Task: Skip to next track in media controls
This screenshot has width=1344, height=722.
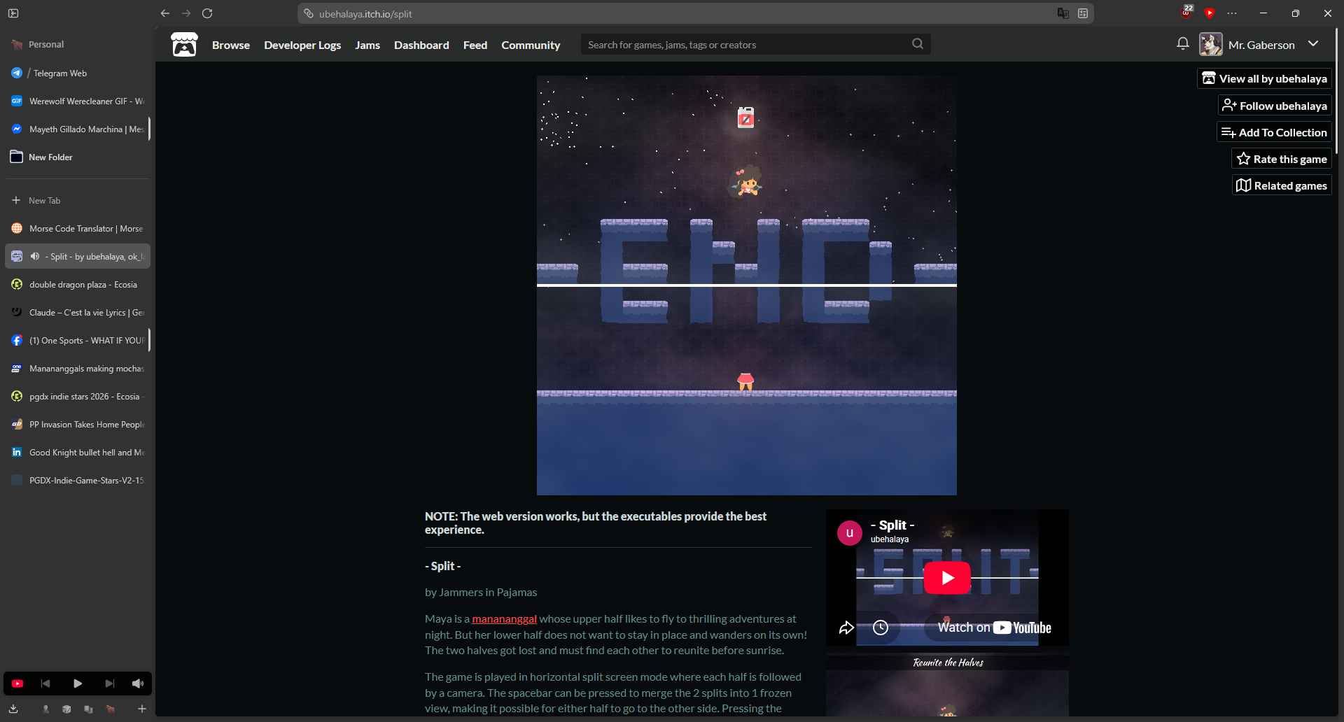Action: 110,684
